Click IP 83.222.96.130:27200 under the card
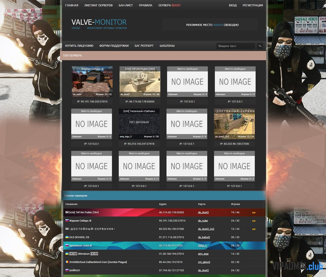The image size is (326, 277). click(234, 144)
